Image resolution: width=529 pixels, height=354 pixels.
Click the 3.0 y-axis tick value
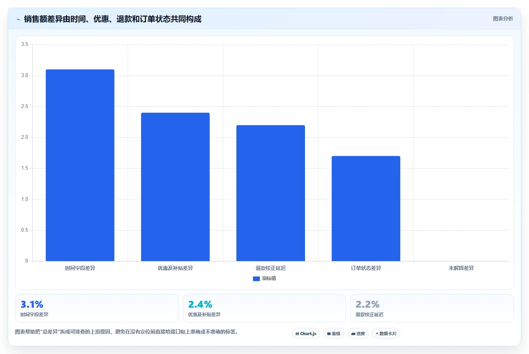tap(25, 76)
